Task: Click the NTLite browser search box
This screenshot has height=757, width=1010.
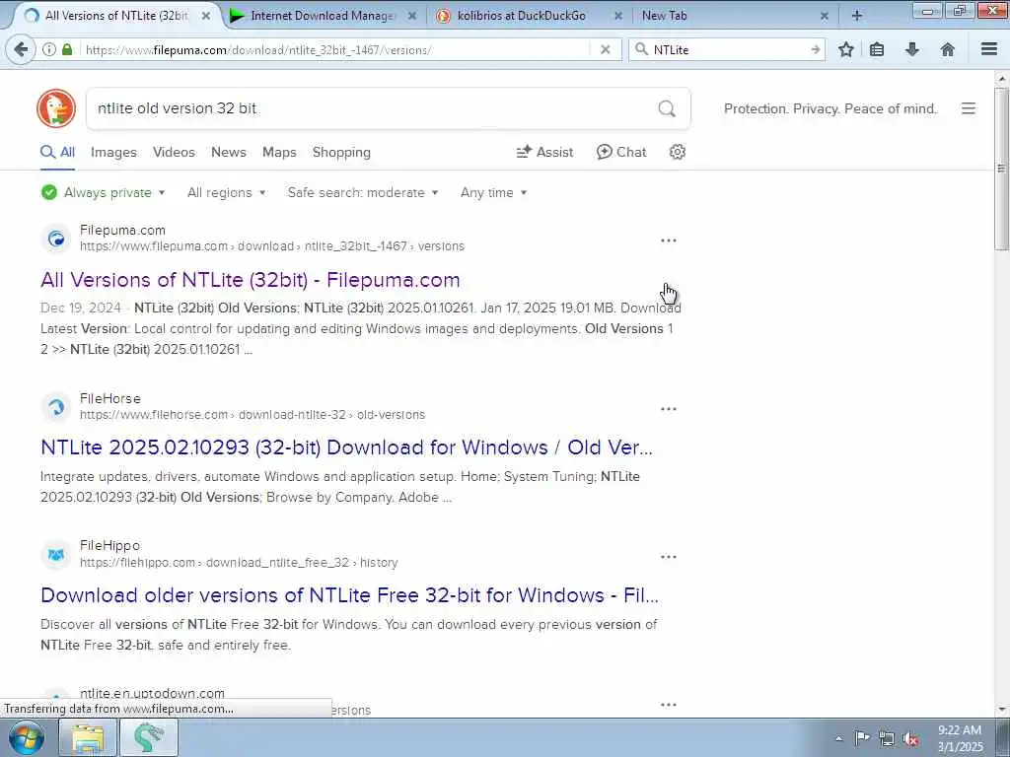Action: point(728,49)
